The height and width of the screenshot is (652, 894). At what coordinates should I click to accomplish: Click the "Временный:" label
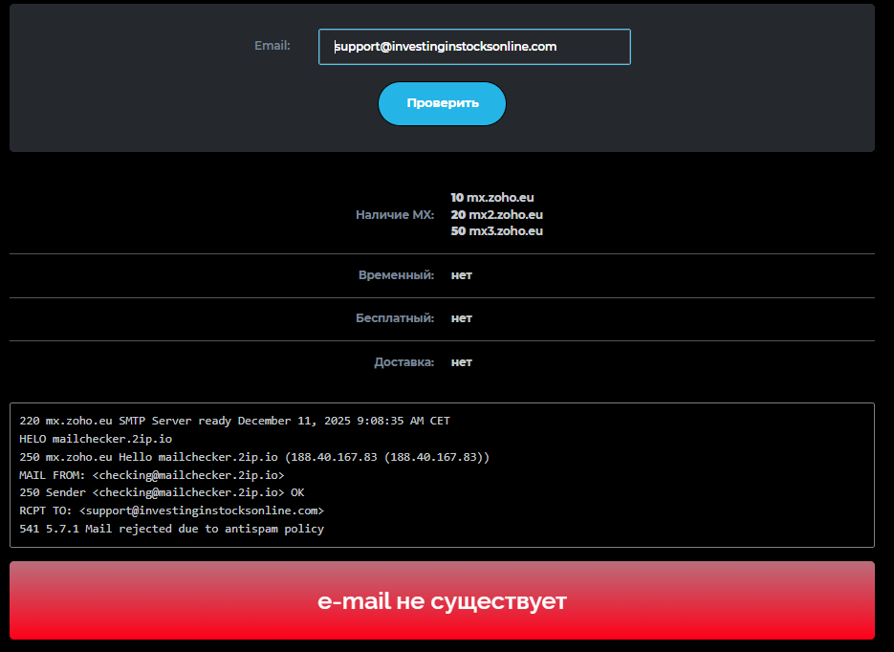point(396,274)
